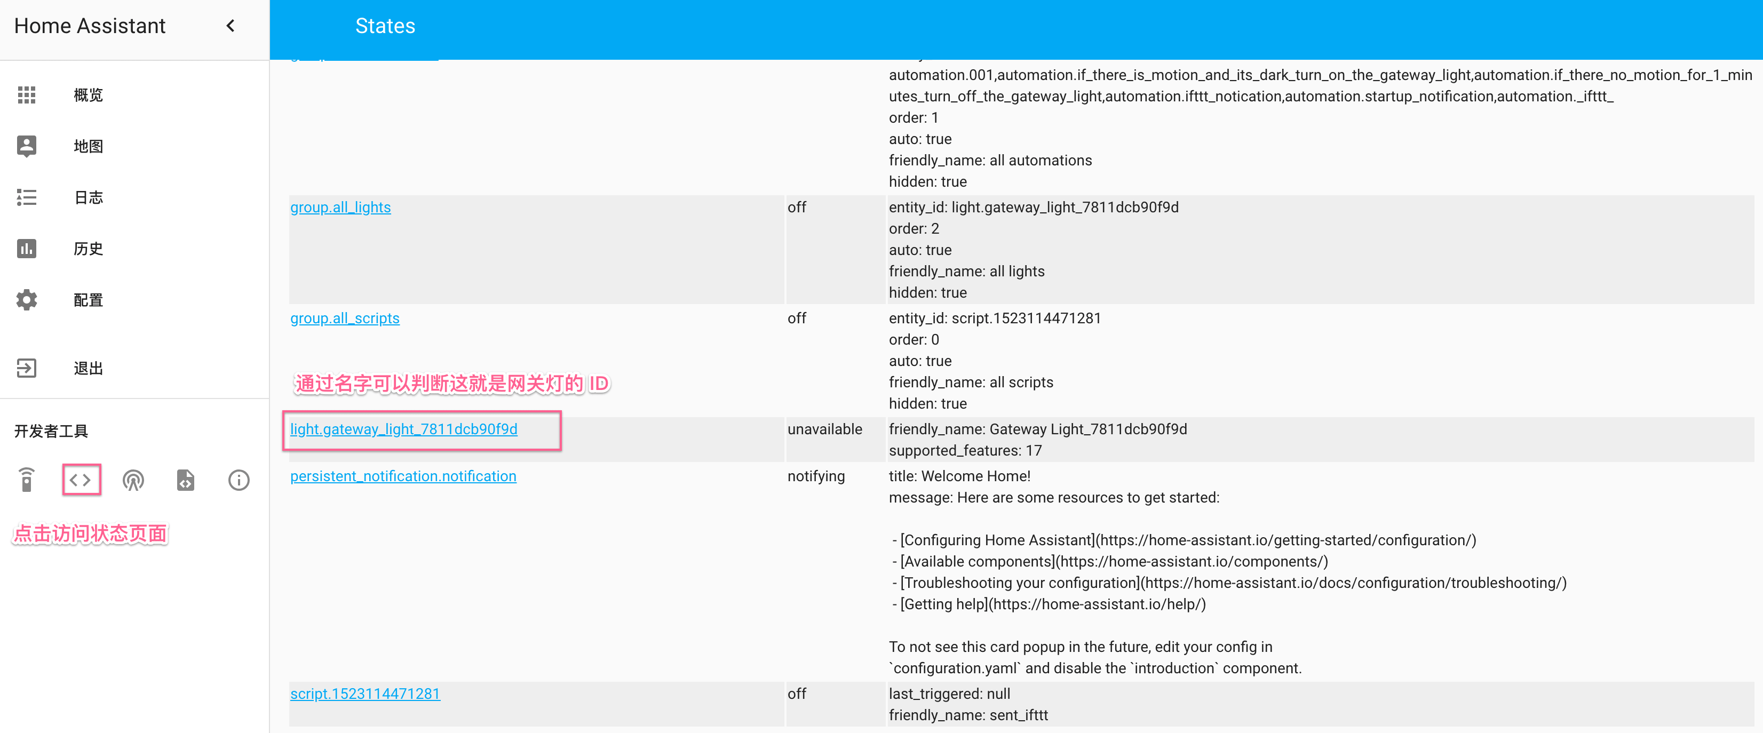Open light.gateway_light_7811dcb90f9d entity link
The width and height of the screenshot is (1763, 733).
coord(403,429)
